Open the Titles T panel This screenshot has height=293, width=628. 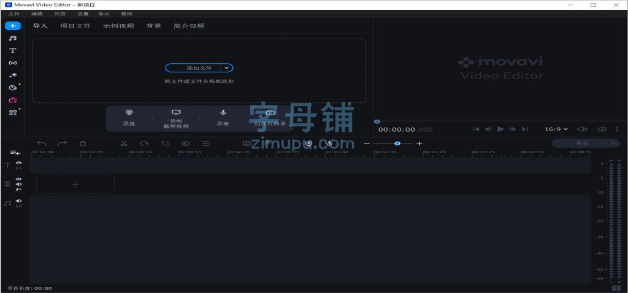[x=13, y=50]
